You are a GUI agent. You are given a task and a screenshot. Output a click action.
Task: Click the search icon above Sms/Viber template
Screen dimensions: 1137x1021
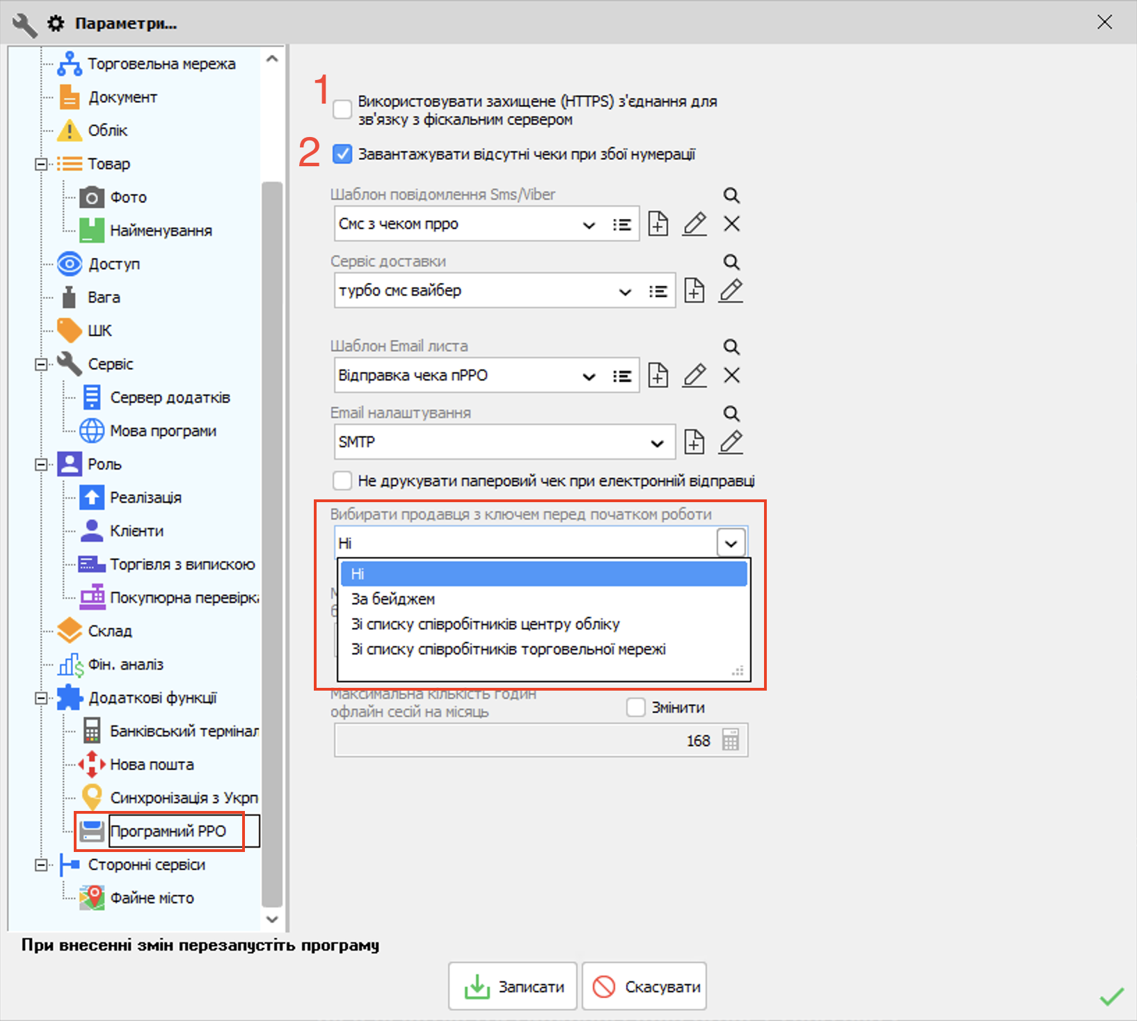[x=731, y=195]
